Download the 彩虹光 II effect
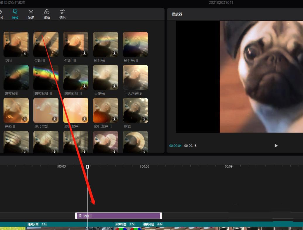303x230 pixels. pos(144,53)
